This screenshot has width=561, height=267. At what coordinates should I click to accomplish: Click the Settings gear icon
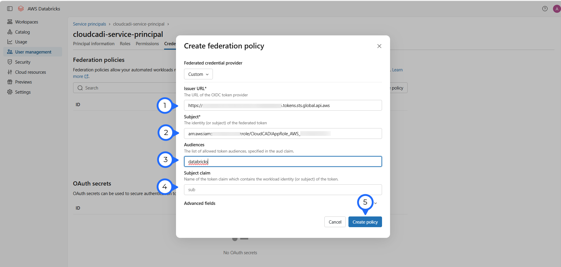[x=10, y=92]
